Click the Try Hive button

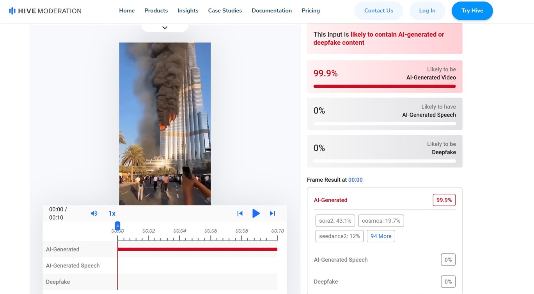472,11
